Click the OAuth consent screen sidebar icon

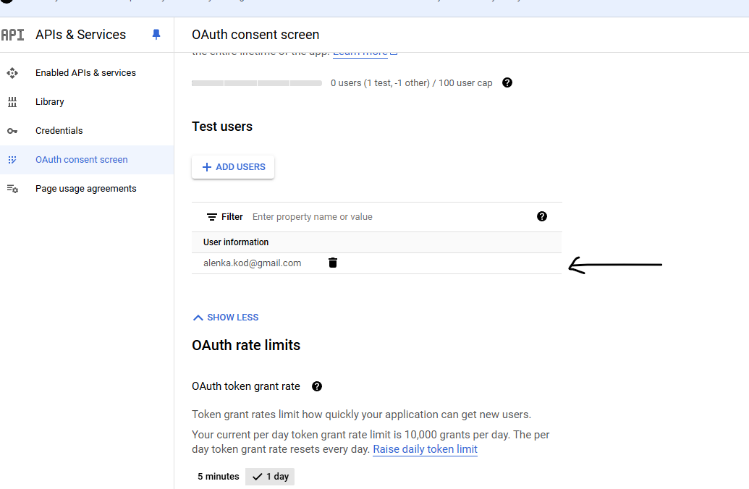point(12,160)
